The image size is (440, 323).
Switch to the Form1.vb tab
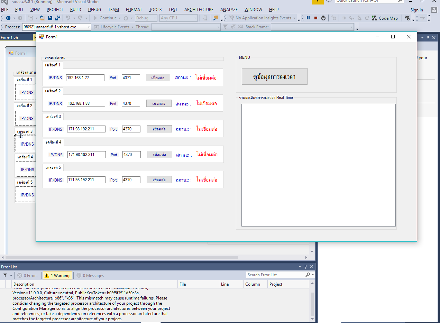(10, 37)
